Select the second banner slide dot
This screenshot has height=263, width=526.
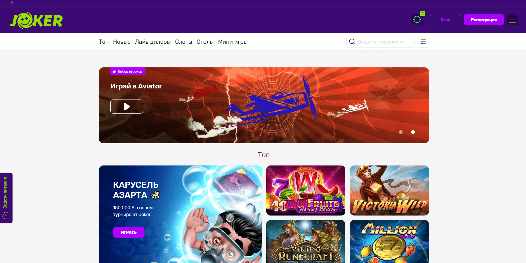point(413,132)
